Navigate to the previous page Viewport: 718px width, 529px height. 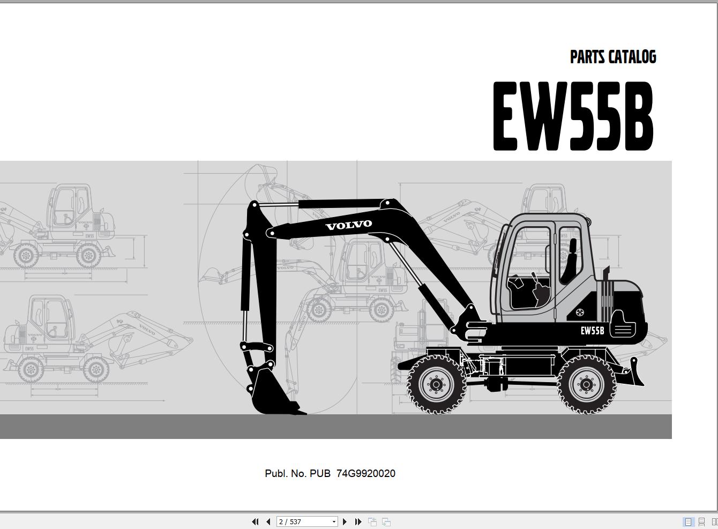tap(268, 521)
